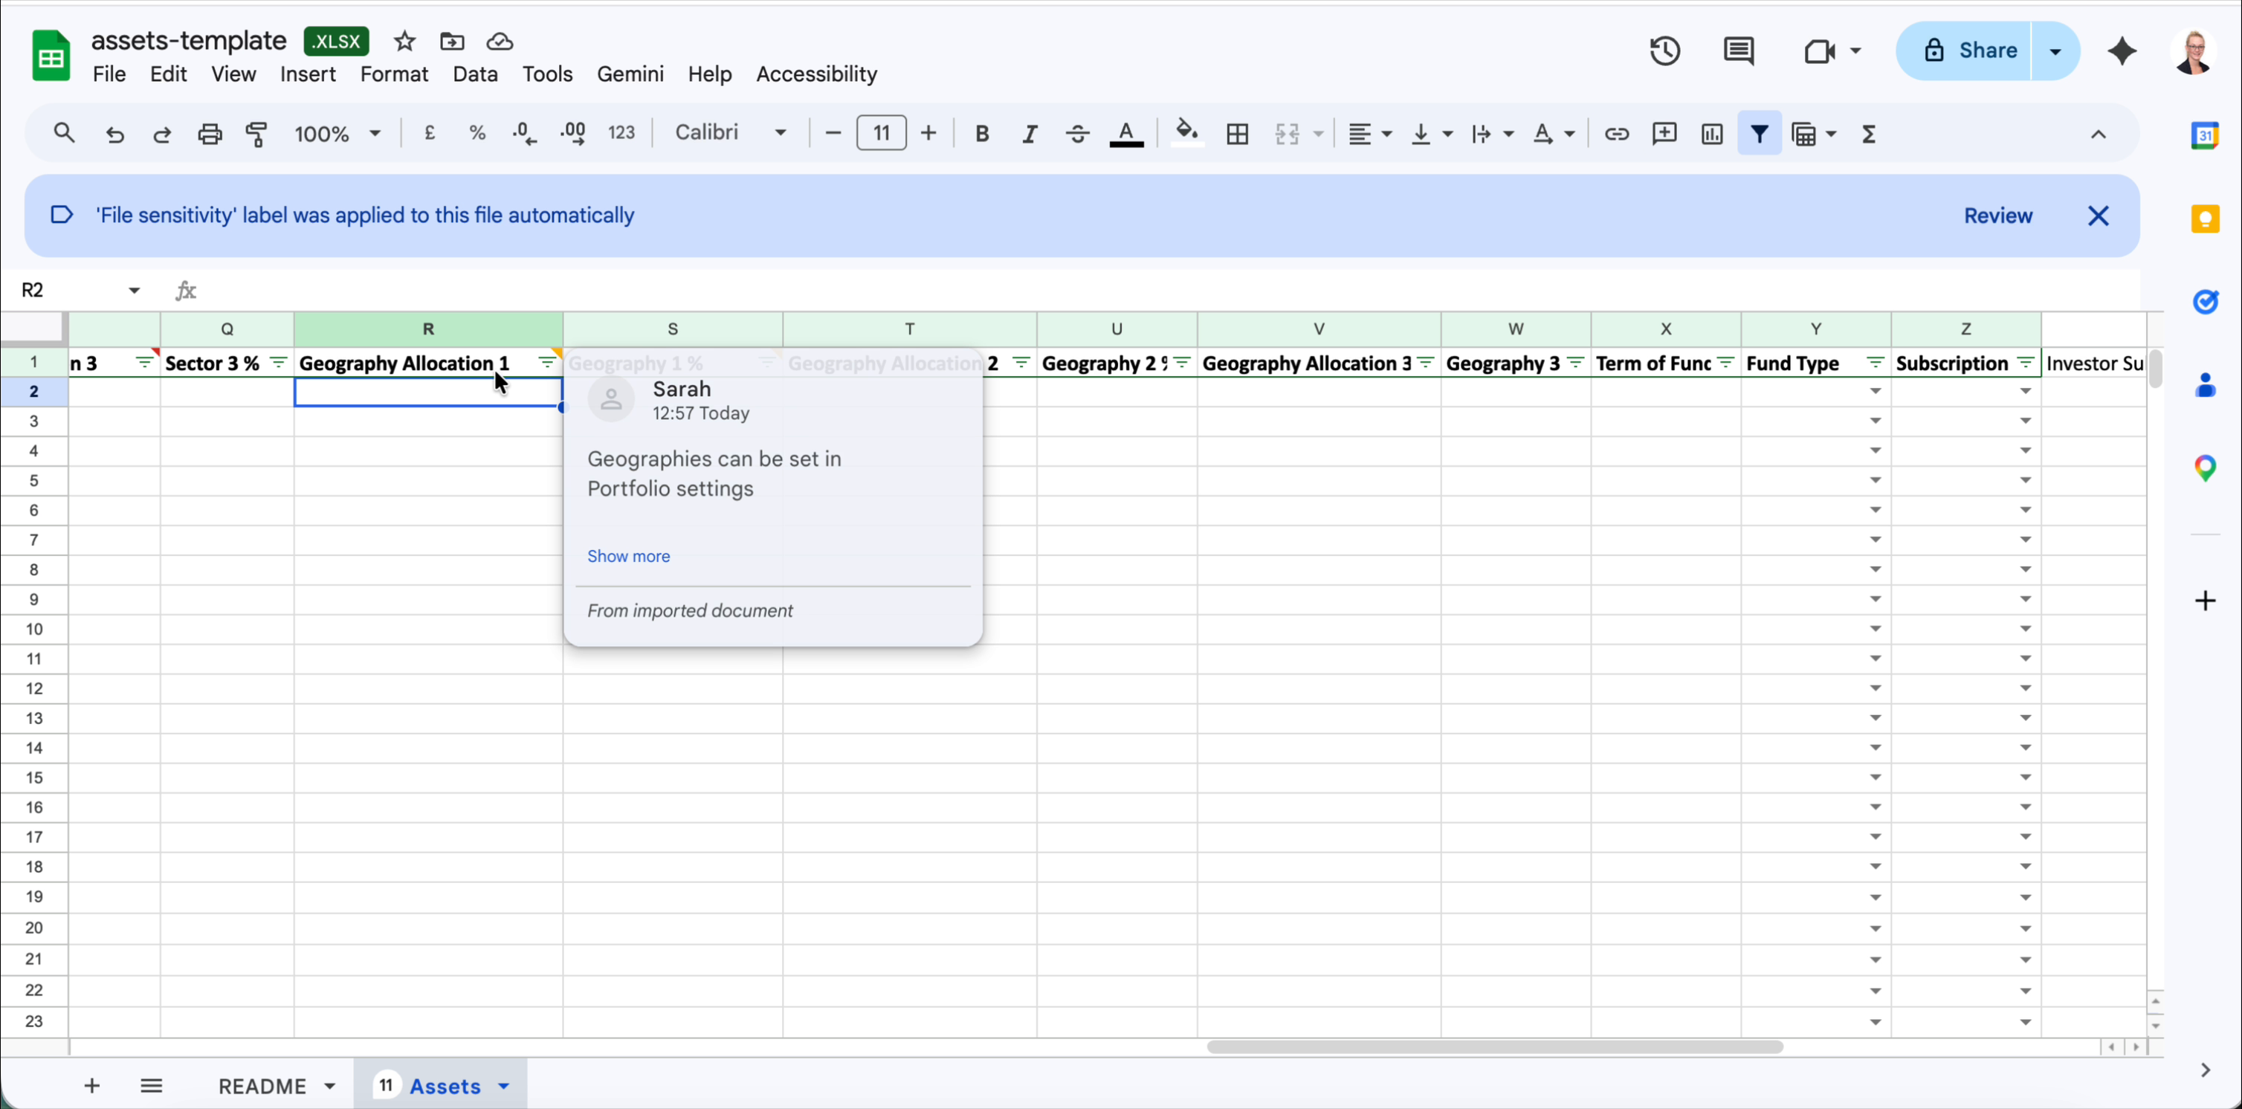Open filter on Geography Allocation 1 header
This screenshot has width=2242, height=1109.
click(547, 362)
